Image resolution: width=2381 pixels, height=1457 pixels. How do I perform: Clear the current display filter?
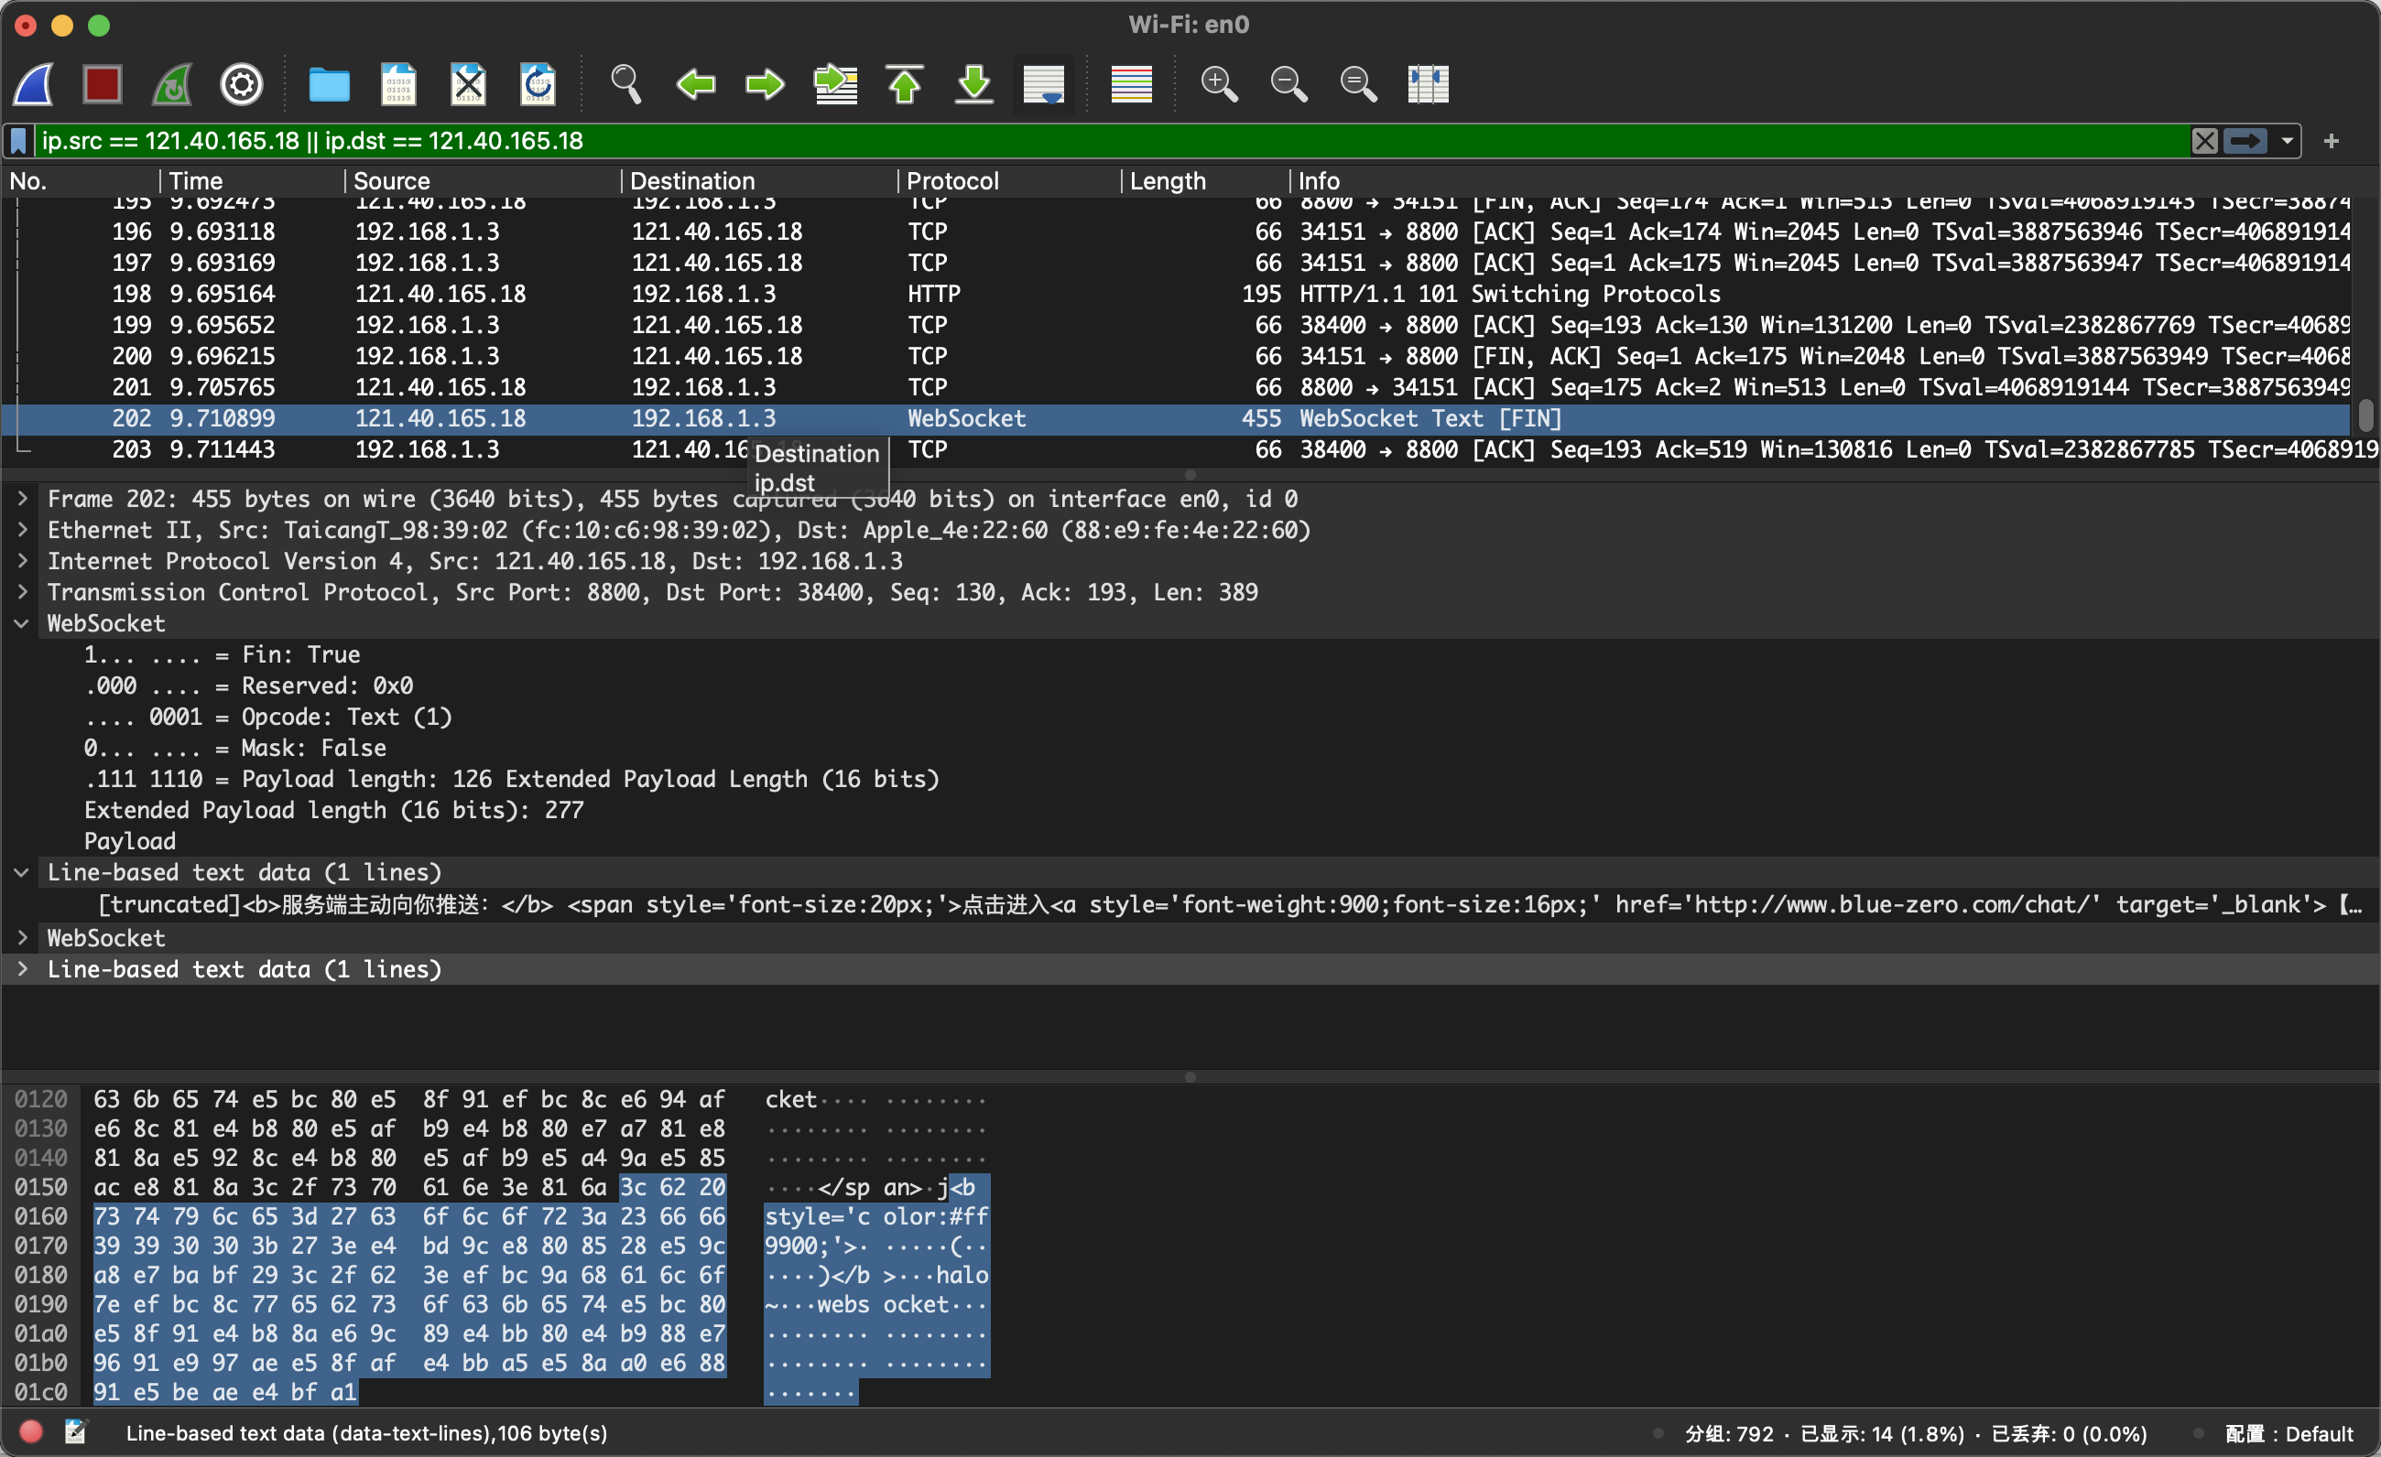pyautogui.click(x=2204, y=141)
